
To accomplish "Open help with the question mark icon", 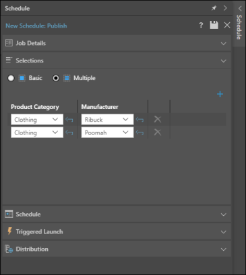I will (201, 25).
